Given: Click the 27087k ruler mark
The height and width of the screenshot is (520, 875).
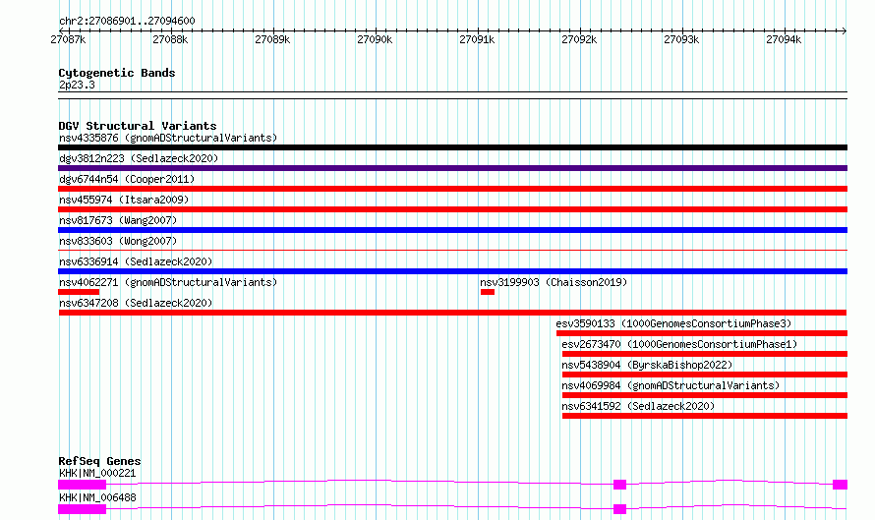Looking at the screenshot, I should click(x=68, y=39).
